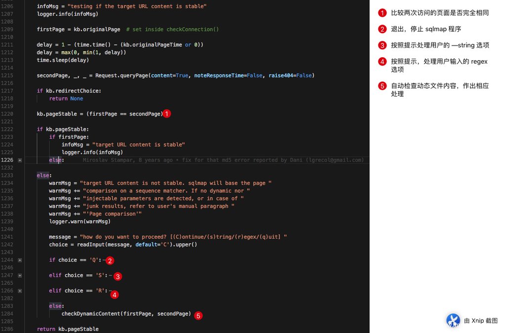The height and width of the screenshot is (333, 506).
Task: Expand folded code at line 1226
Action: pyautogui.click(x=20, y=160)
